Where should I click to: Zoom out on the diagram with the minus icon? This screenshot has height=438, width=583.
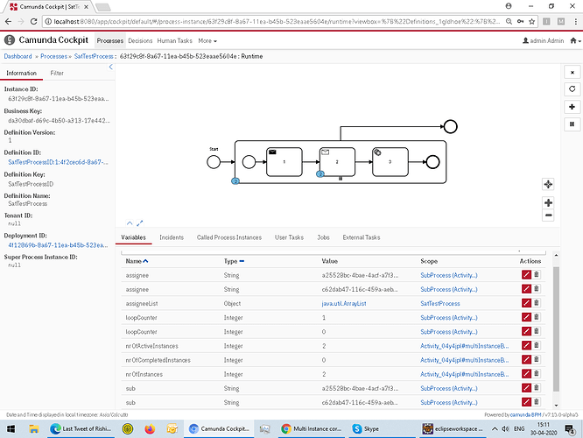pyautogui.click(x=548, y=215)
